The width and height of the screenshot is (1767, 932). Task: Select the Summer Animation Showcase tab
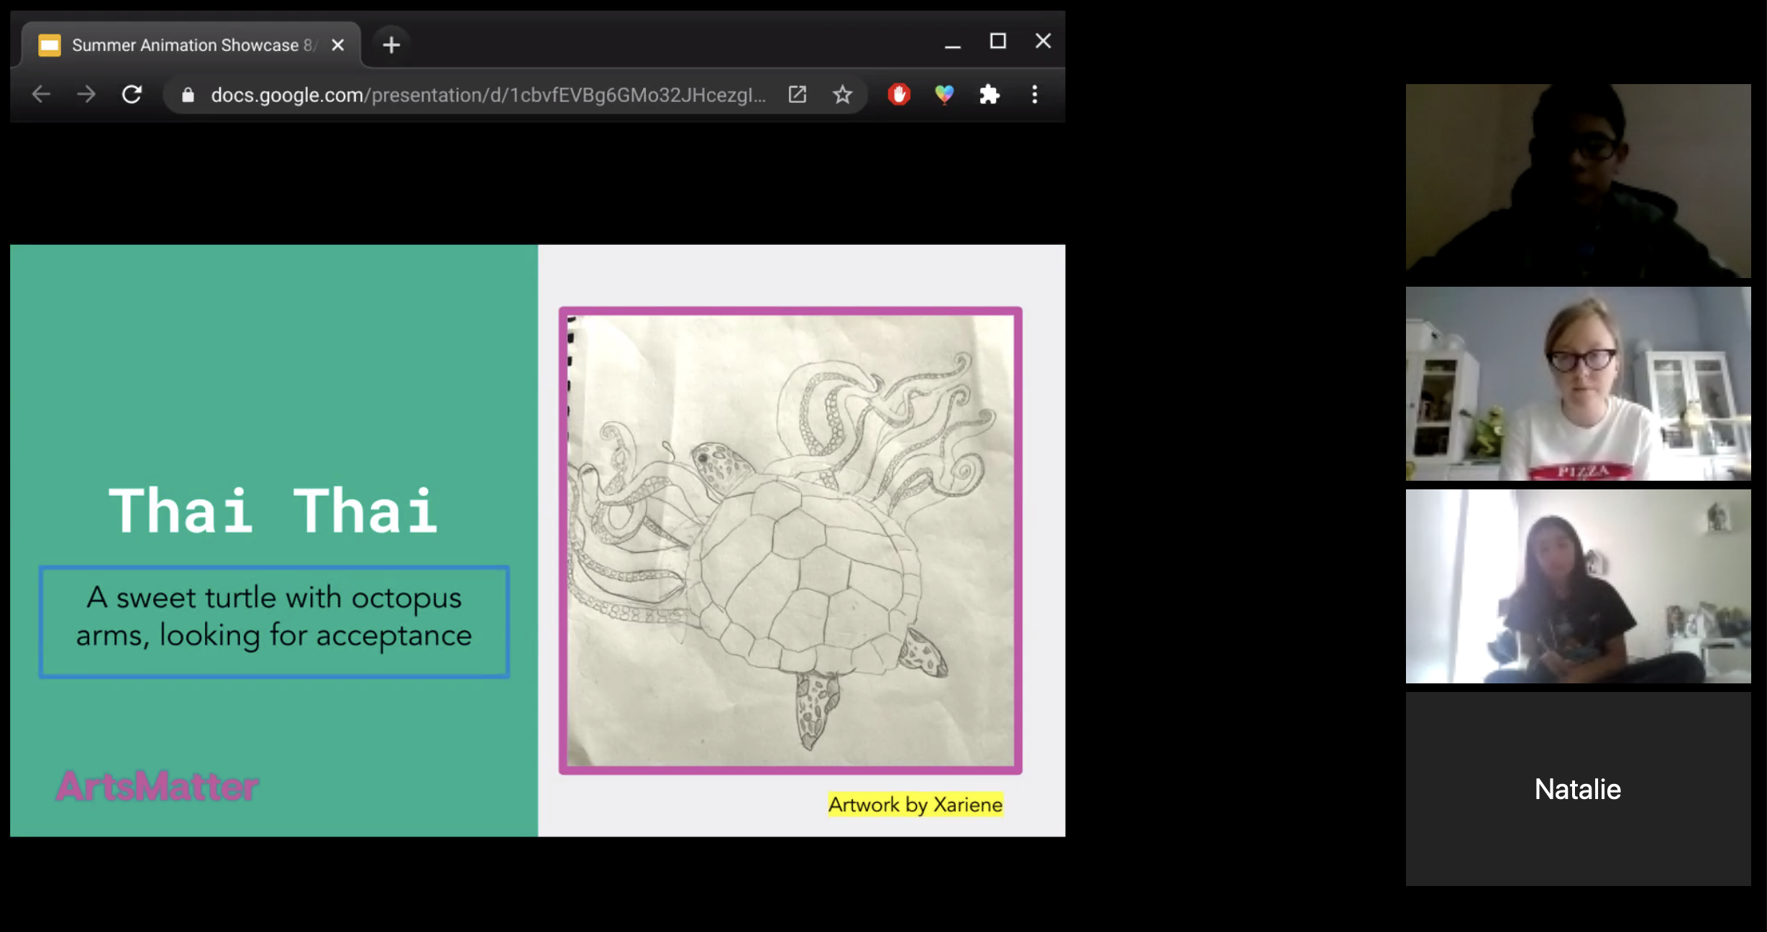point(187,45)
